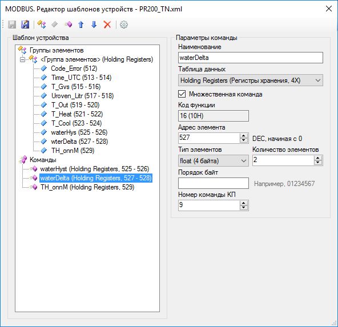Select T_Out (519 - 520) element

coord(75,105)
